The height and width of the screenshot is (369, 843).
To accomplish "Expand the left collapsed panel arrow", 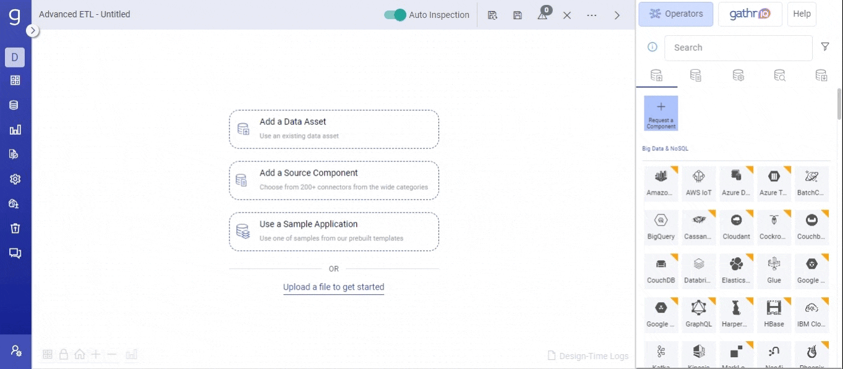I will (x=32, y=29).
